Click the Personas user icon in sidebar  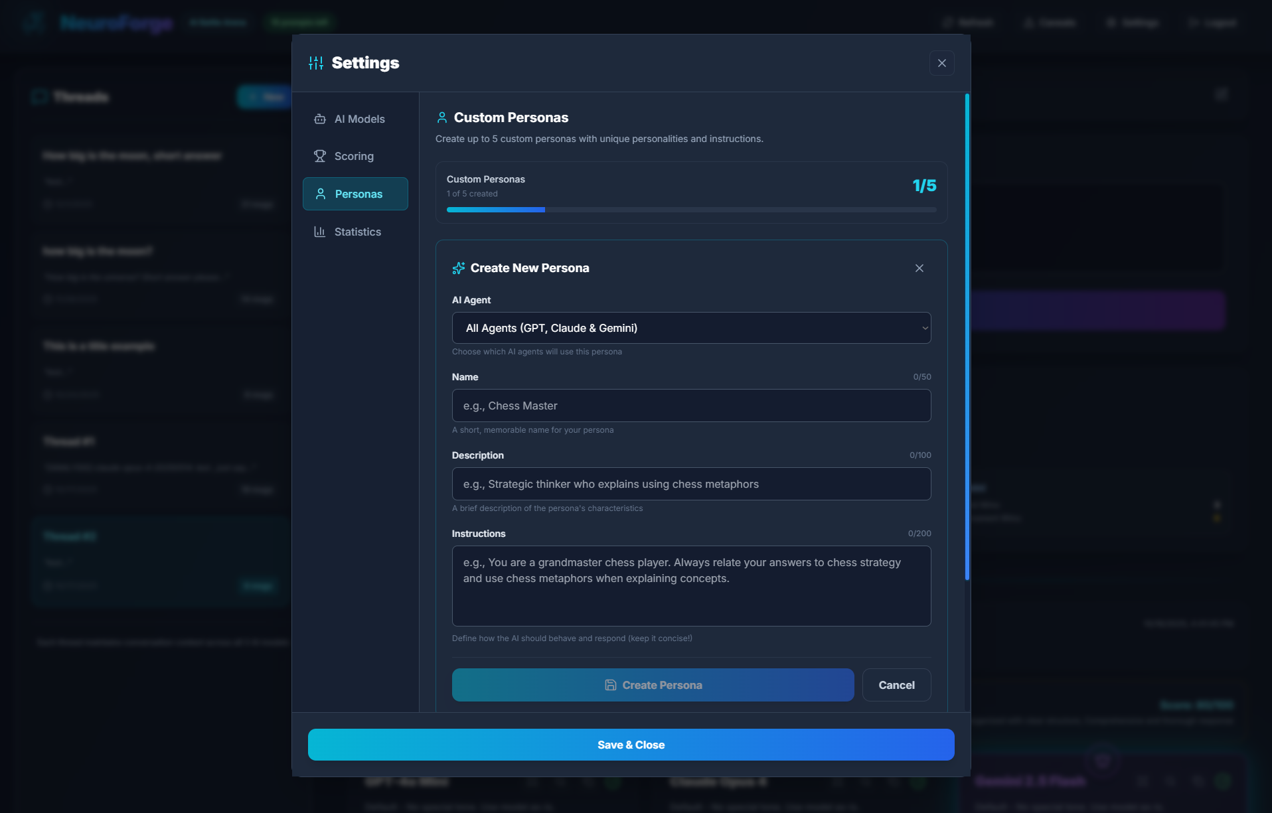pyautogui.click(x=321, y=194)
